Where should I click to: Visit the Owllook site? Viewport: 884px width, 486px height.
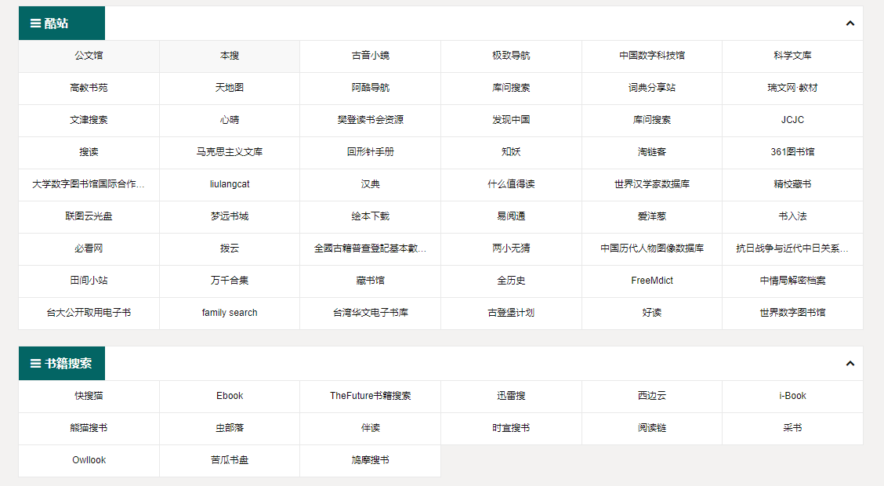(x=88, y=460)
